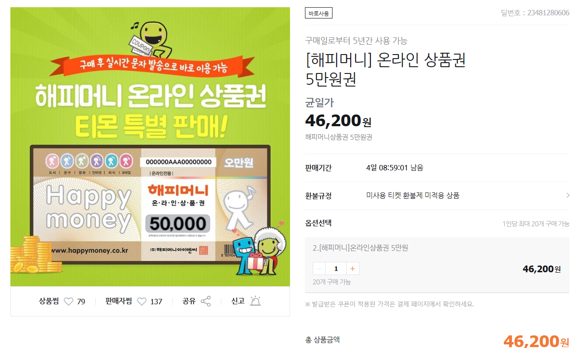
Task: Expand the 환불규정 chevron arrow
Action: pyautogui.click(x=567, y=196)
